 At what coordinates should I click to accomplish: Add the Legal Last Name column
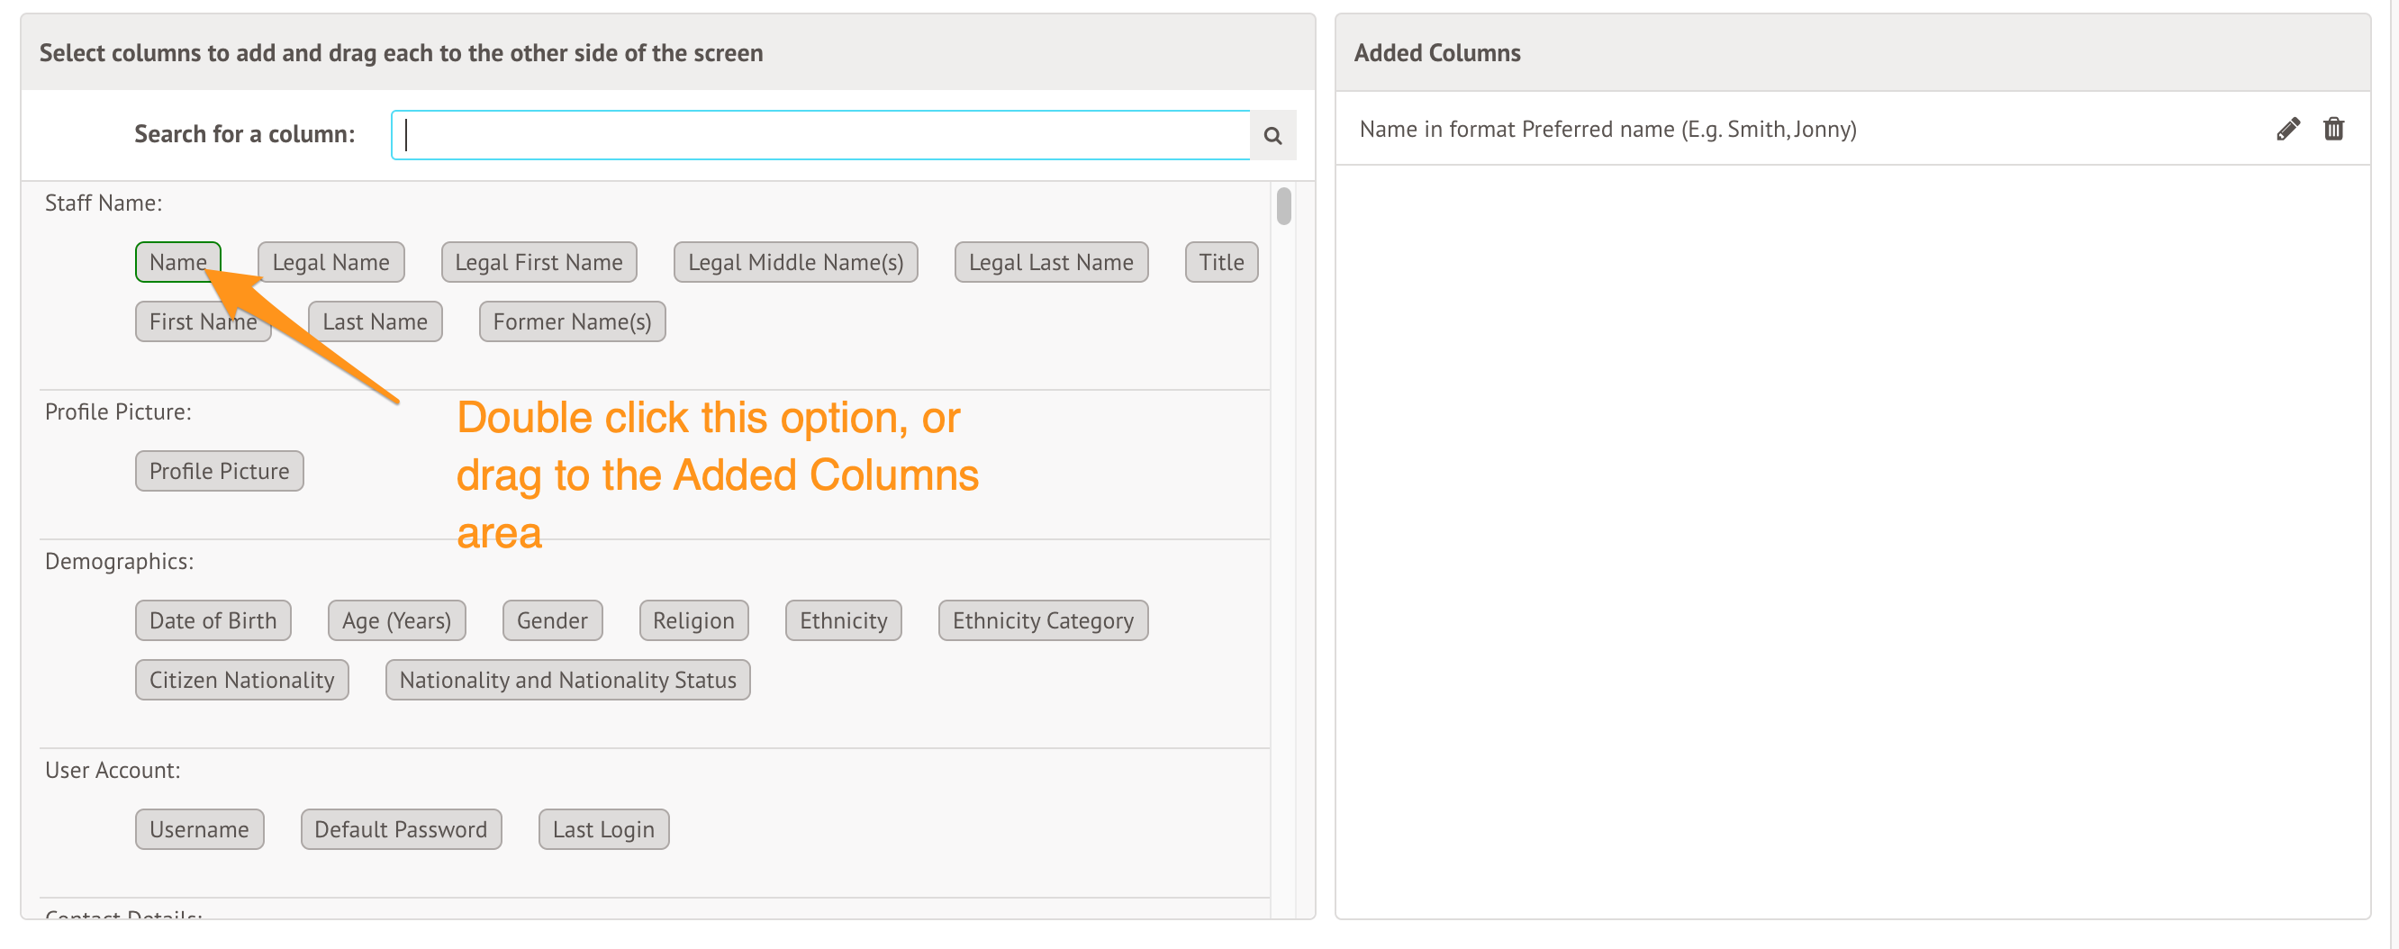tap(1051, 263)
